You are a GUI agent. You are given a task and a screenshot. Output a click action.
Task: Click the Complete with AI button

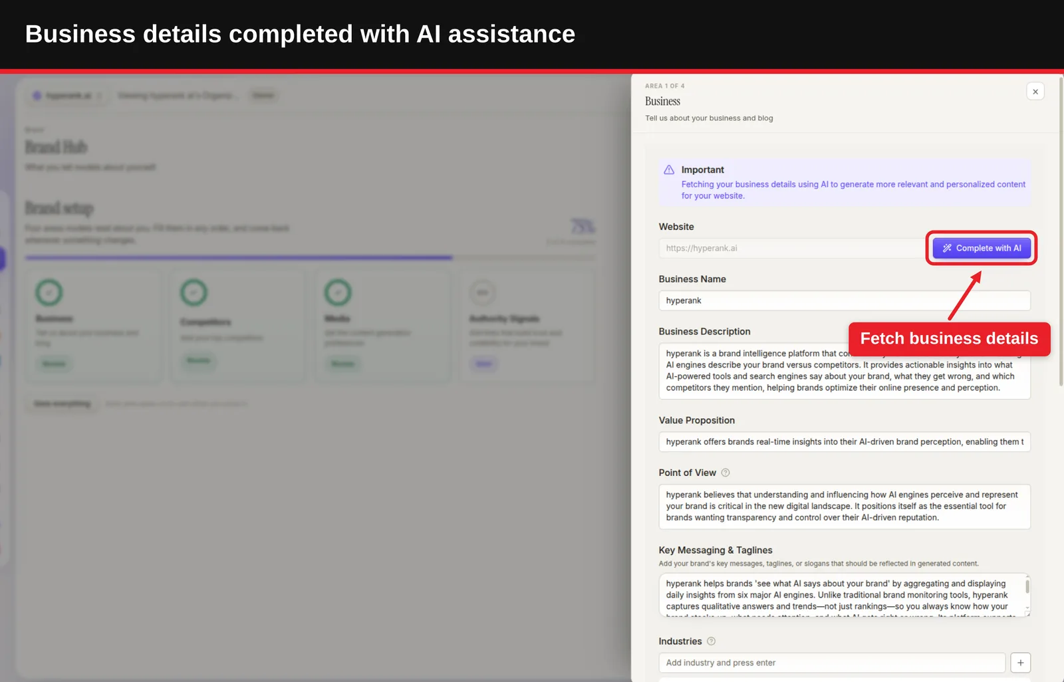click(x=982, y=248)
